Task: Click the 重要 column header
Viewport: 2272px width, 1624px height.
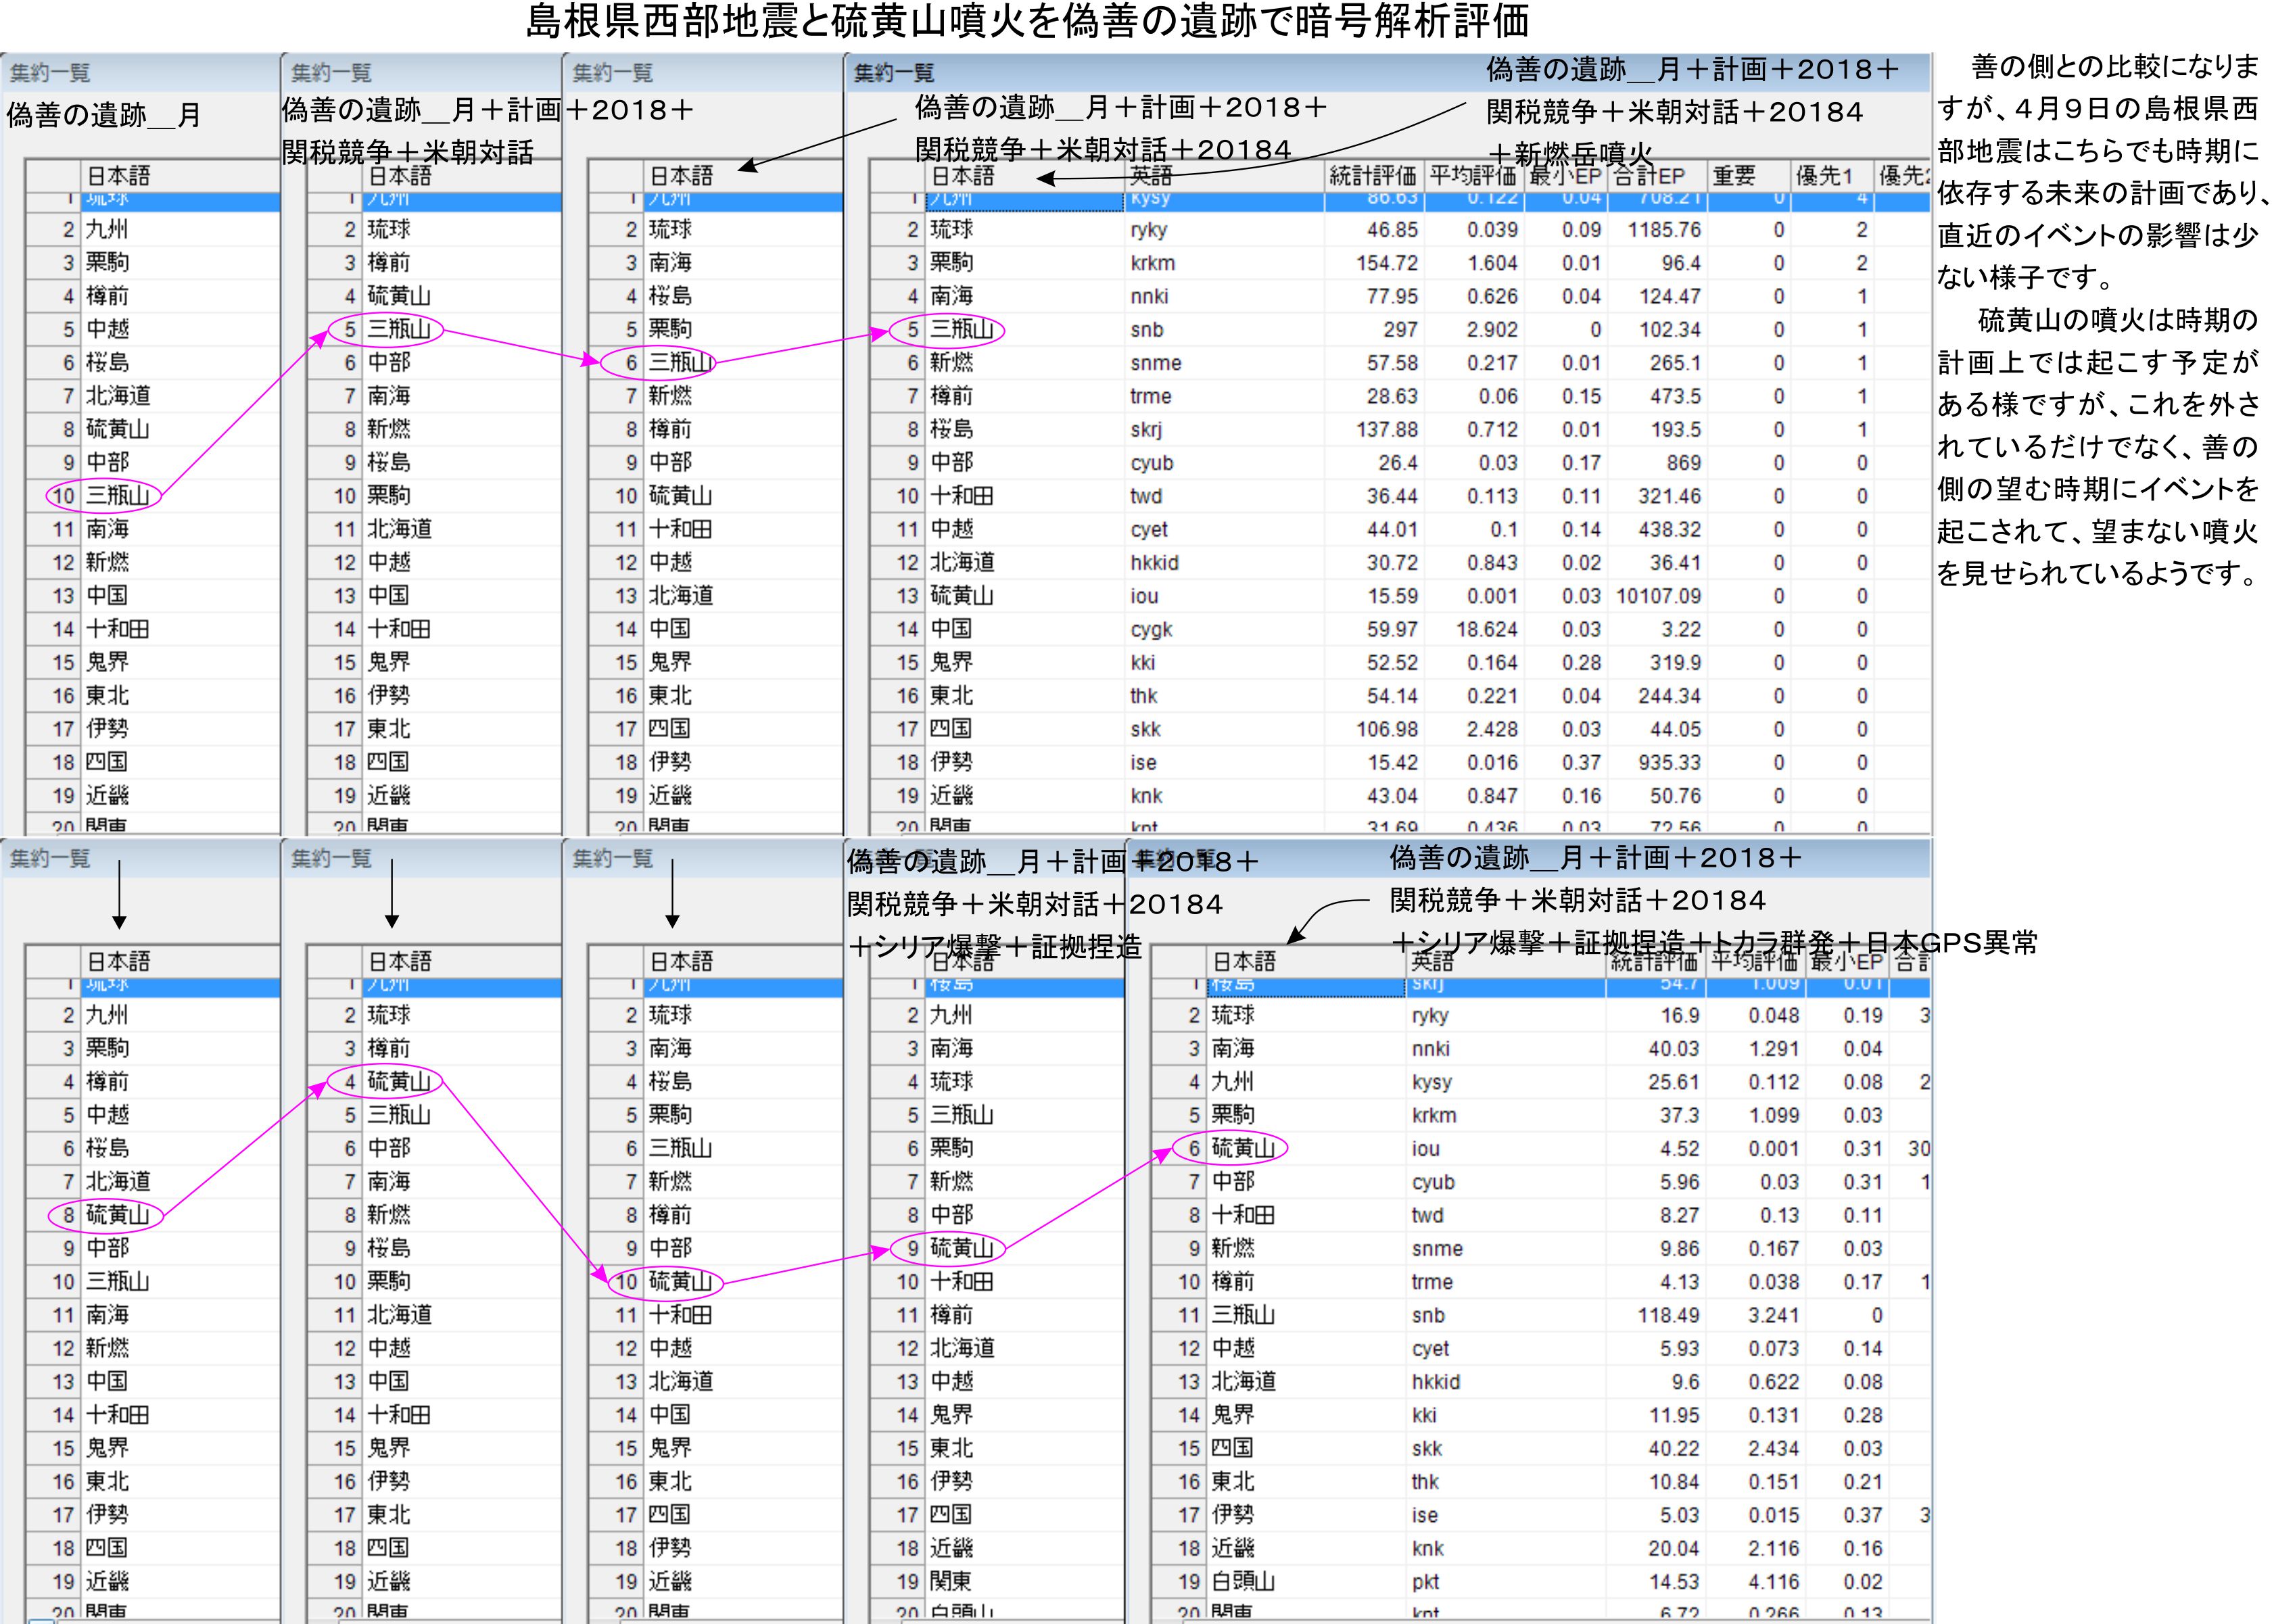Action: pyautogui.click(x=1733, y=176)
